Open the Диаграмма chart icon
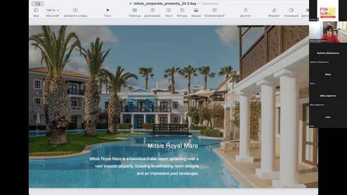Image resolution: width=347 pixels, height=195 pixels. 152,10
